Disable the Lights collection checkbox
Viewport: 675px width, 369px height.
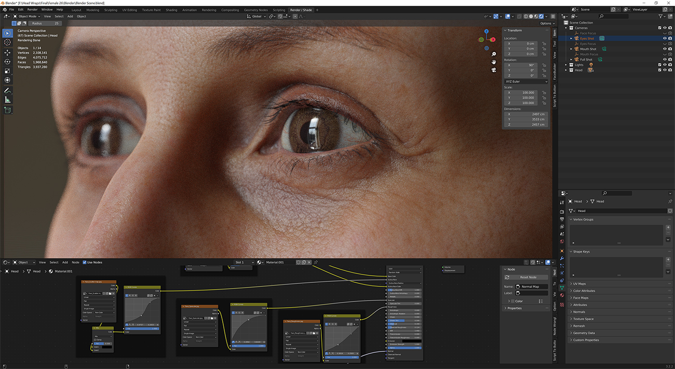tap(660, 64)
